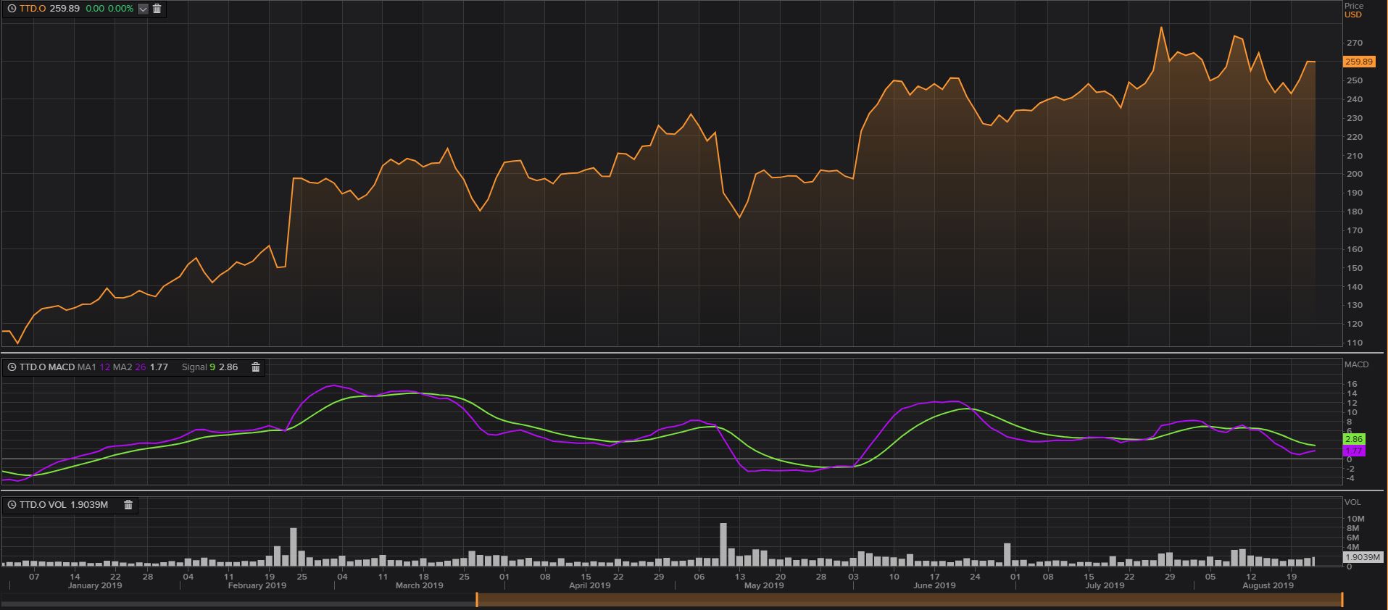Click the purple 1.77 MACD value tag
1388x610 pixels.
pos(1353,451)
